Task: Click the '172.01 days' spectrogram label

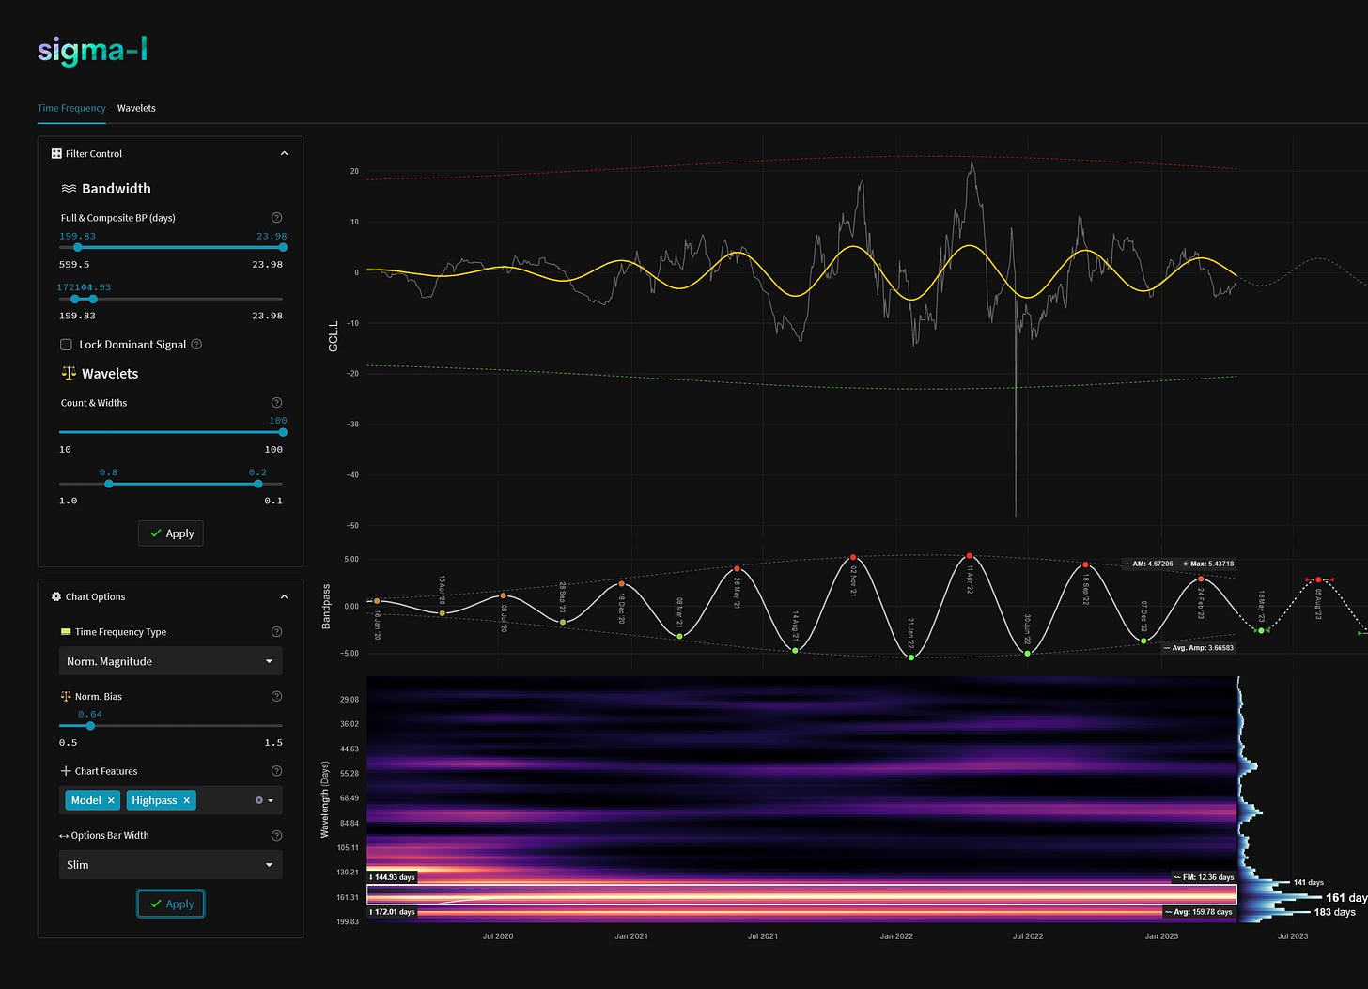Action: 392,912
